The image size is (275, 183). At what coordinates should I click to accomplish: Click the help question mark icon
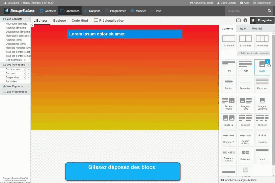pyautogui.click(x=245, y=20)
